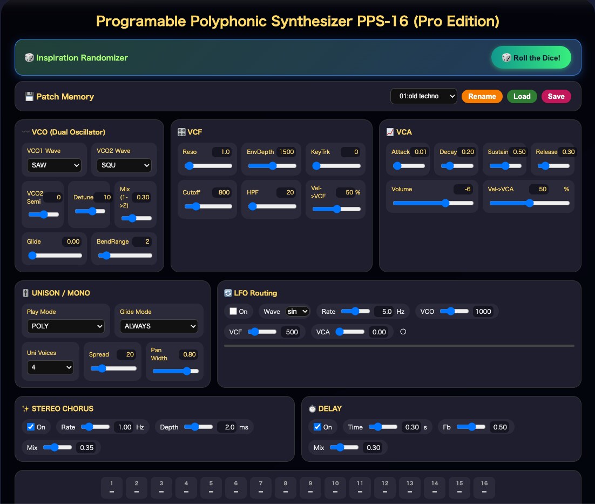Click the Volume value field showing -6

tap(463, 189)
